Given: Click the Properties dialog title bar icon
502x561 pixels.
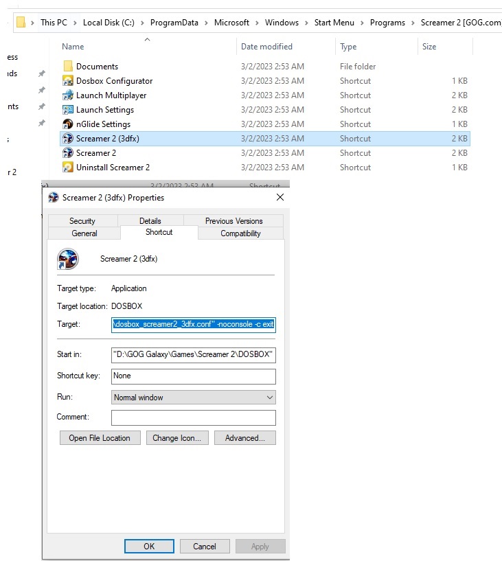Looking at the screenshot, I should [x=54, y=198].
